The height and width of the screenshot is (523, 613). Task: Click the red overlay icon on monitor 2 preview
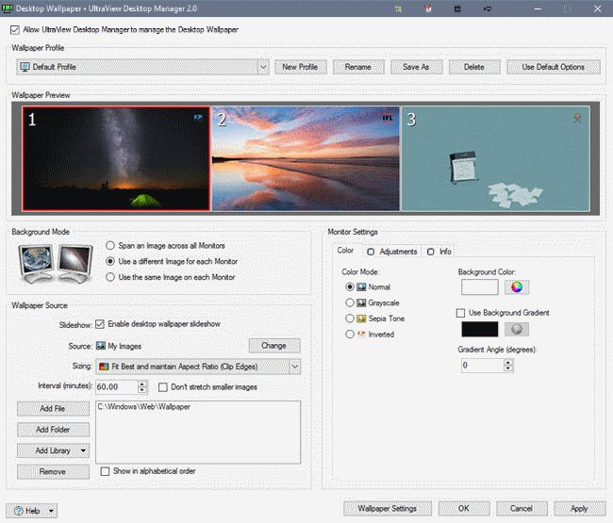[x=387, y=118]
